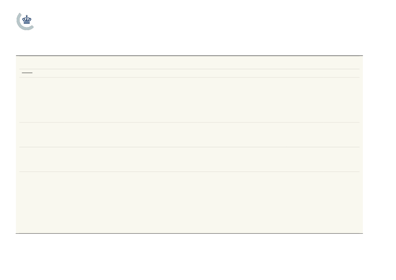This screenshot has width=396, height=280.
Task: Click the third blank table row
Action: coord(189,135)
